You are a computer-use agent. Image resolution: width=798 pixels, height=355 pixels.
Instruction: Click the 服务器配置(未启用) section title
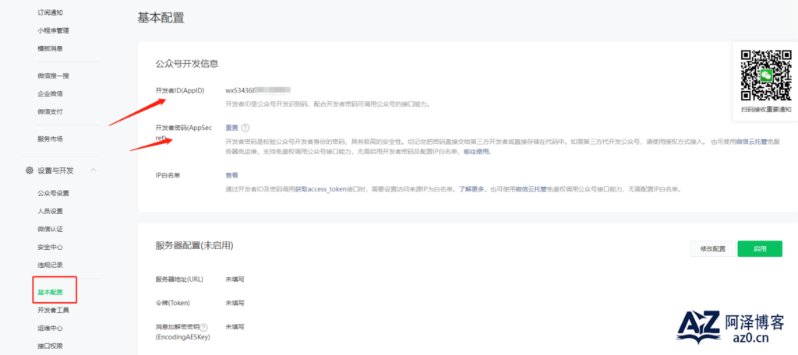point(194,246)
